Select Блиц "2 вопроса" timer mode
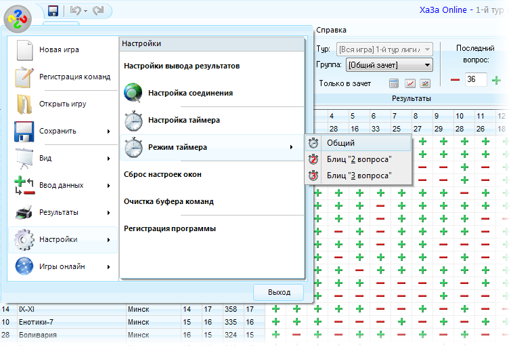Image resolution: width=511 pixels, height=347 pixels. tap(358, 159)
